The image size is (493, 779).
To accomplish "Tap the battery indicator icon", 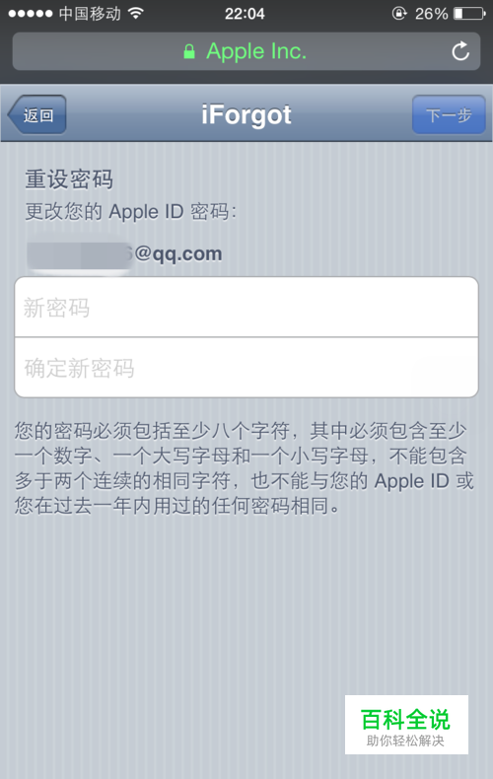I will coord(469,14).
